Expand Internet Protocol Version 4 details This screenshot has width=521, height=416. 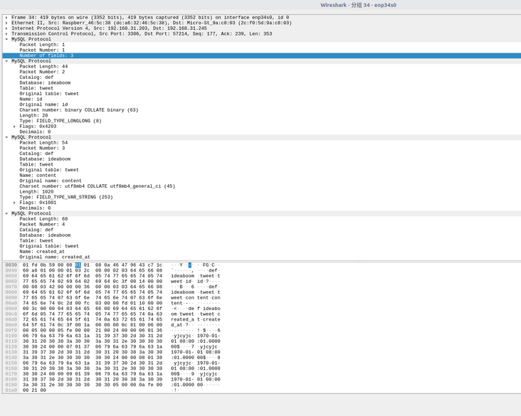(6, 28)
